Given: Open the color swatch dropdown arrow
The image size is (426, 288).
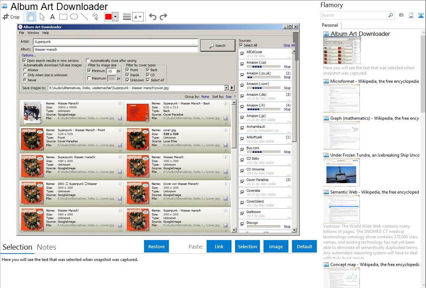Looking at the screenshot, I should [115, 17].
